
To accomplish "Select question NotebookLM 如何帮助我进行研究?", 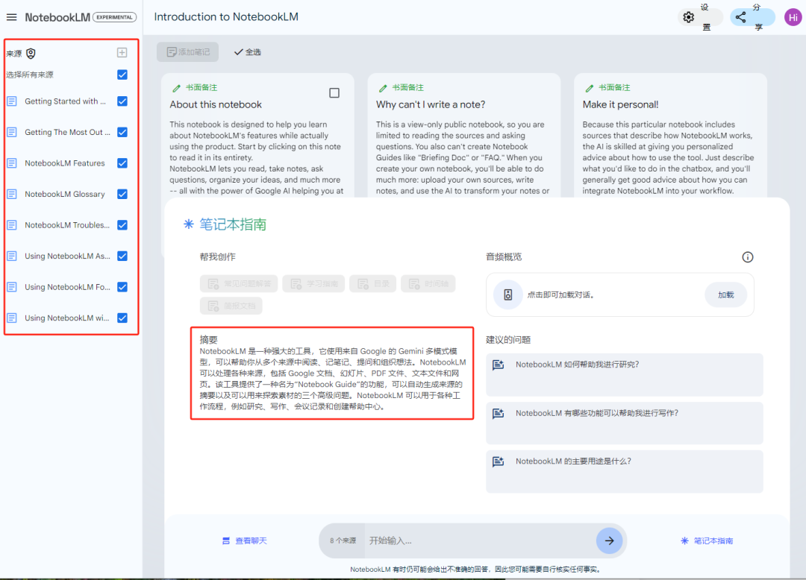I will (625, 375).
